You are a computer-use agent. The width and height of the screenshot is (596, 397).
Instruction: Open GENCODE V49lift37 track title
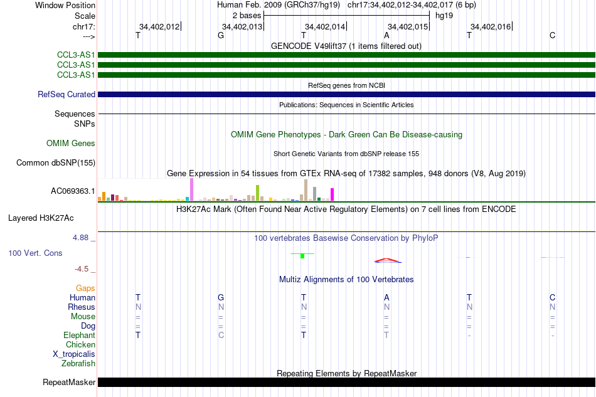coord(346,46)
